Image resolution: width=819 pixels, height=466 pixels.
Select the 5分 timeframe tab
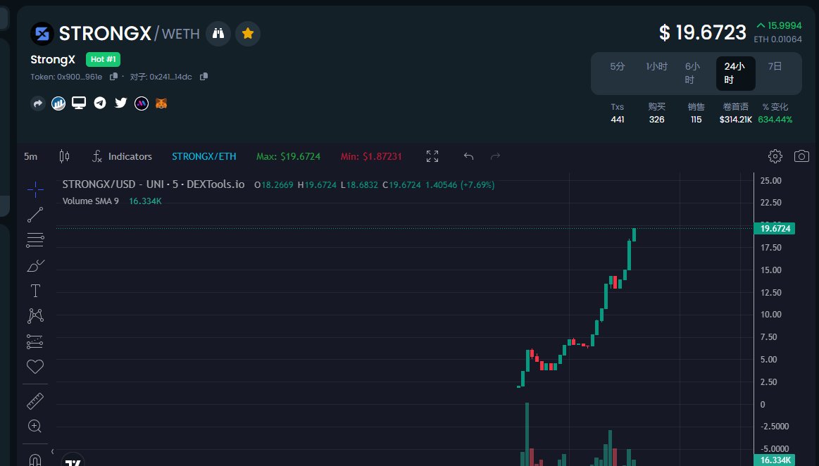click(617, 67)
